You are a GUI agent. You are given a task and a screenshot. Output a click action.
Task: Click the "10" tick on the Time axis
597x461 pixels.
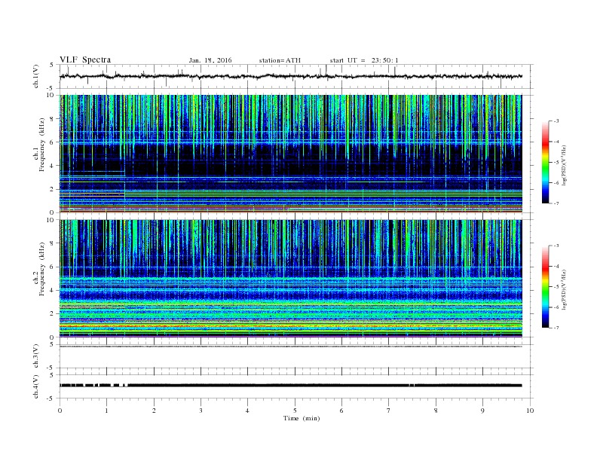click(530, 411)
